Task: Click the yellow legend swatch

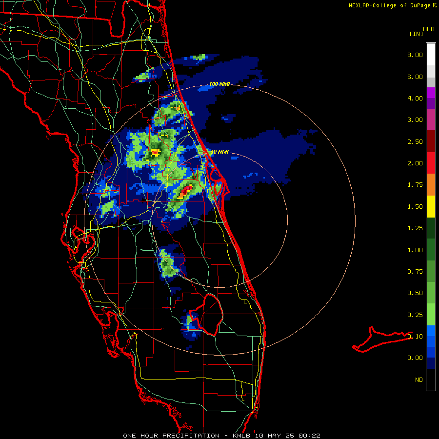Action: (431, 206)
